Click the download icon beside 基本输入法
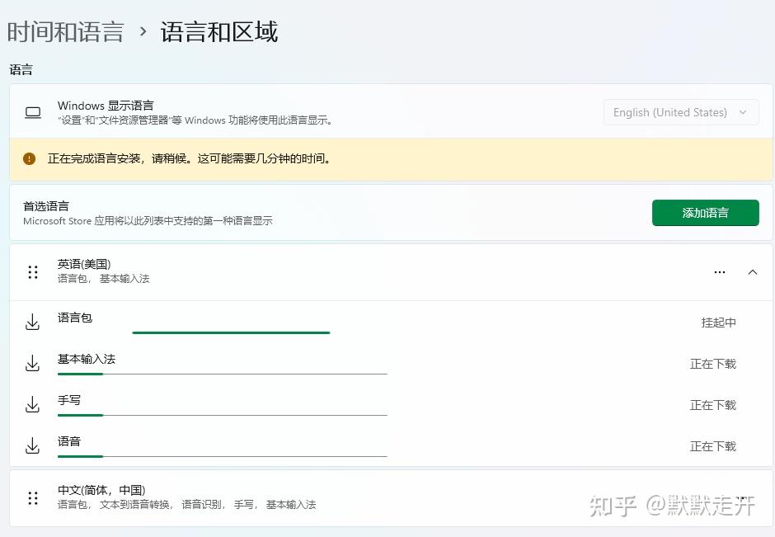 click(x=33, y=364)
